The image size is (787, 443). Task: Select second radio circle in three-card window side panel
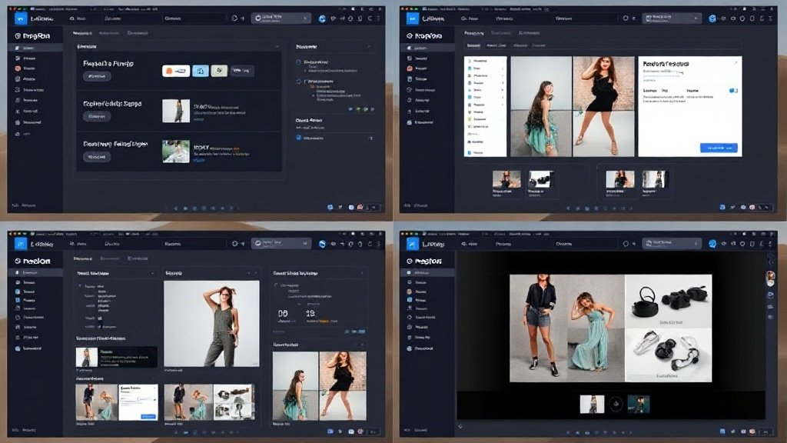coord(299,82)
